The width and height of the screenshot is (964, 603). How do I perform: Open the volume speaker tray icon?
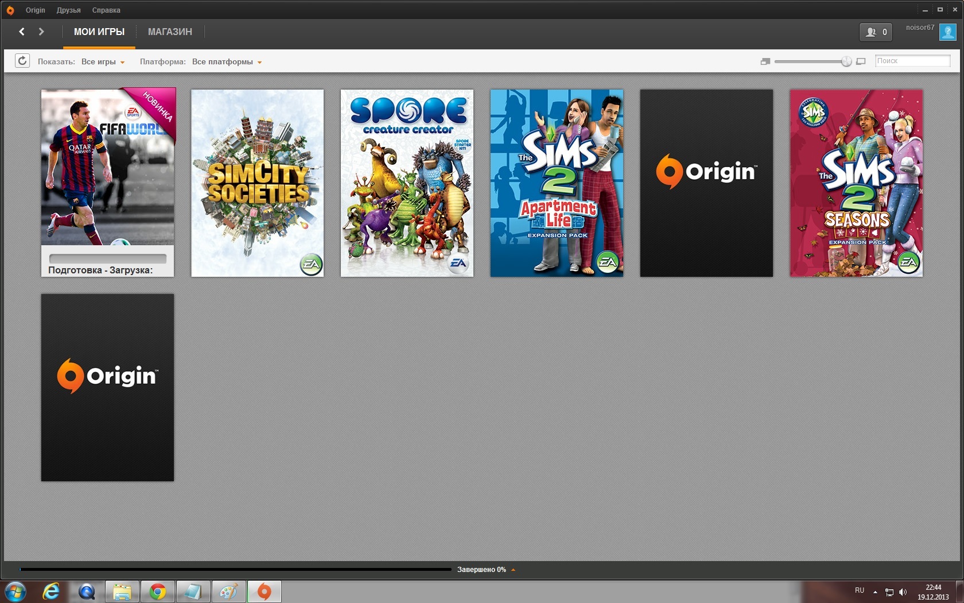[x=903, y=592]
